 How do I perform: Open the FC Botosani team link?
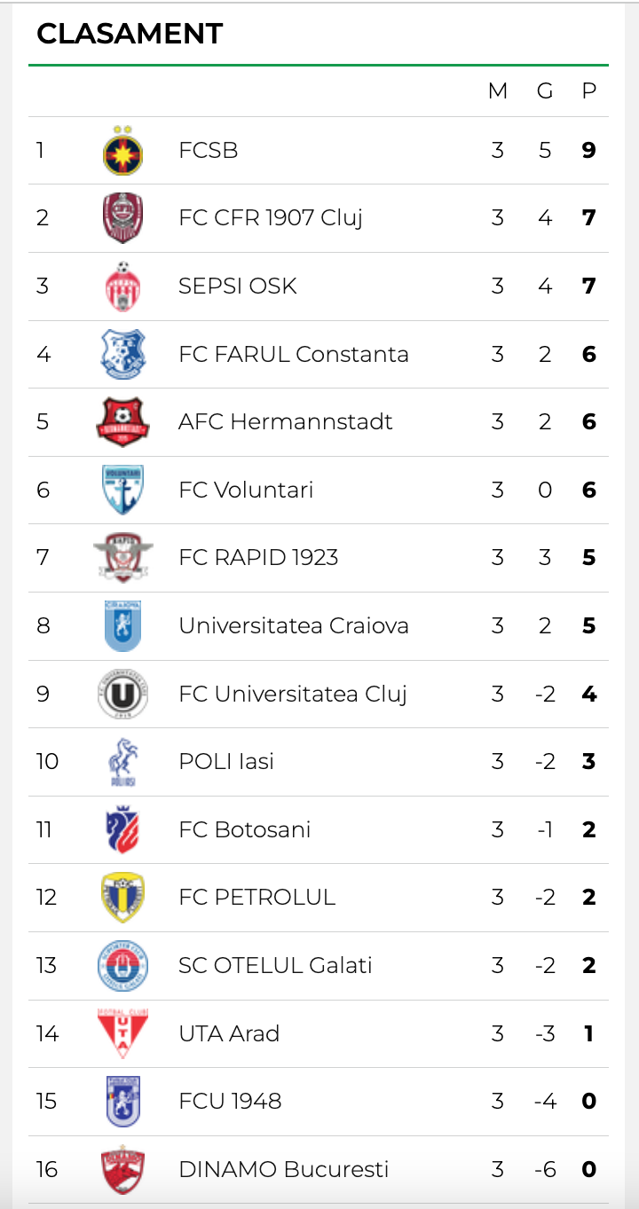click(244, 829)
